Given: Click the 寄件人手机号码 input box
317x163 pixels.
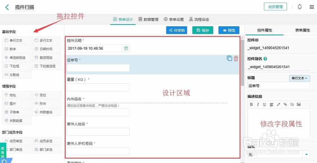Looking at the screenshot, I should (x=98, y=151).
